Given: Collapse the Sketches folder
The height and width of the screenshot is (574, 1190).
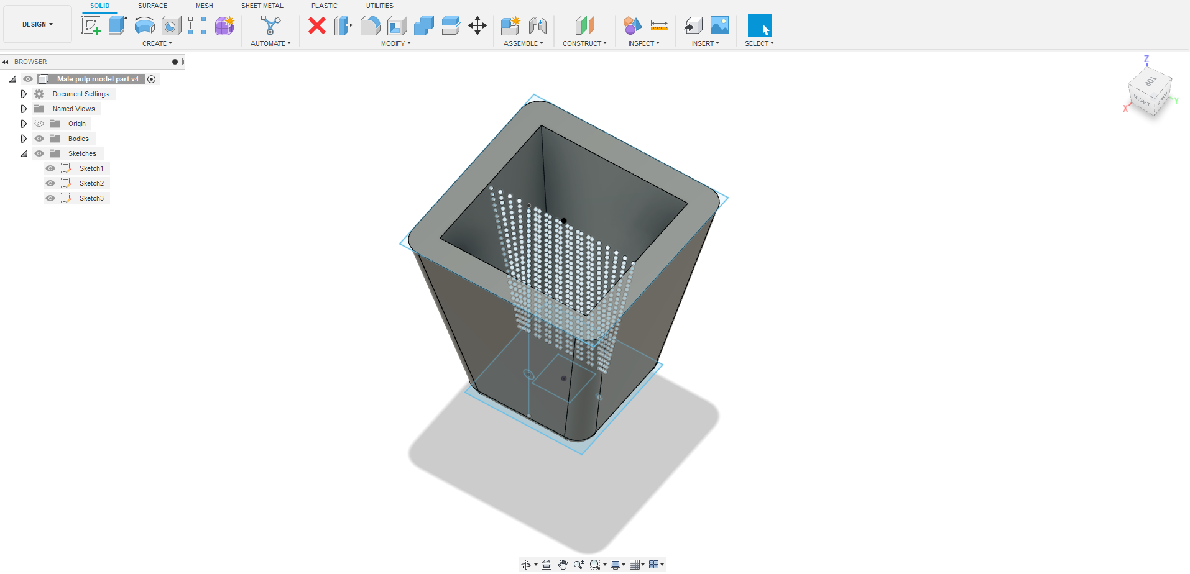Looking at the screenshot, I should coord(24,153).
